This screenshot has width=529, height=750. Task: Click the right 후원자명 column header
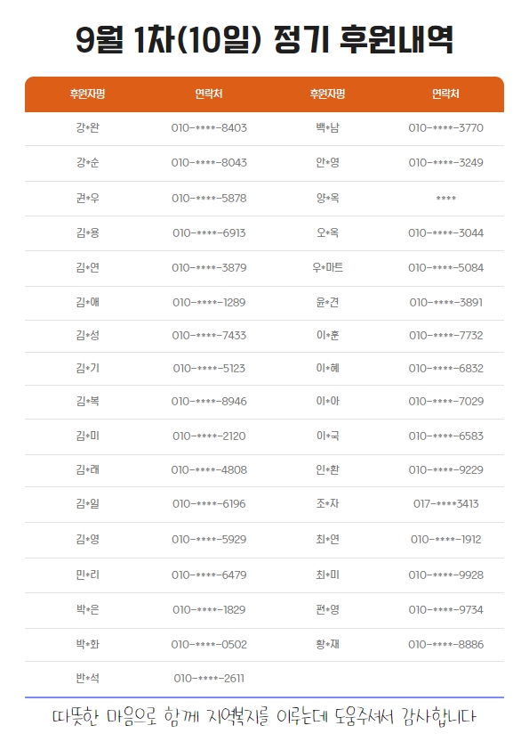tap(327, 94)
